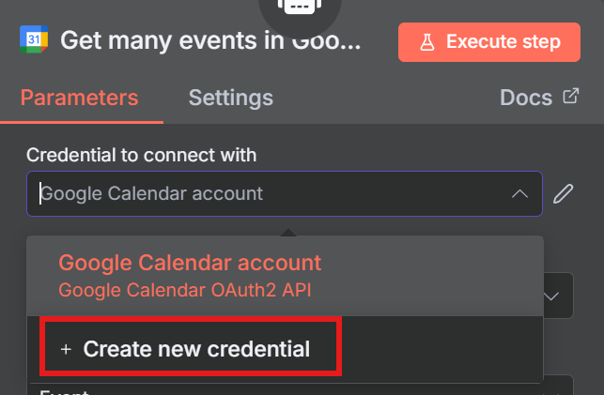Choose Create new credential

195,349
